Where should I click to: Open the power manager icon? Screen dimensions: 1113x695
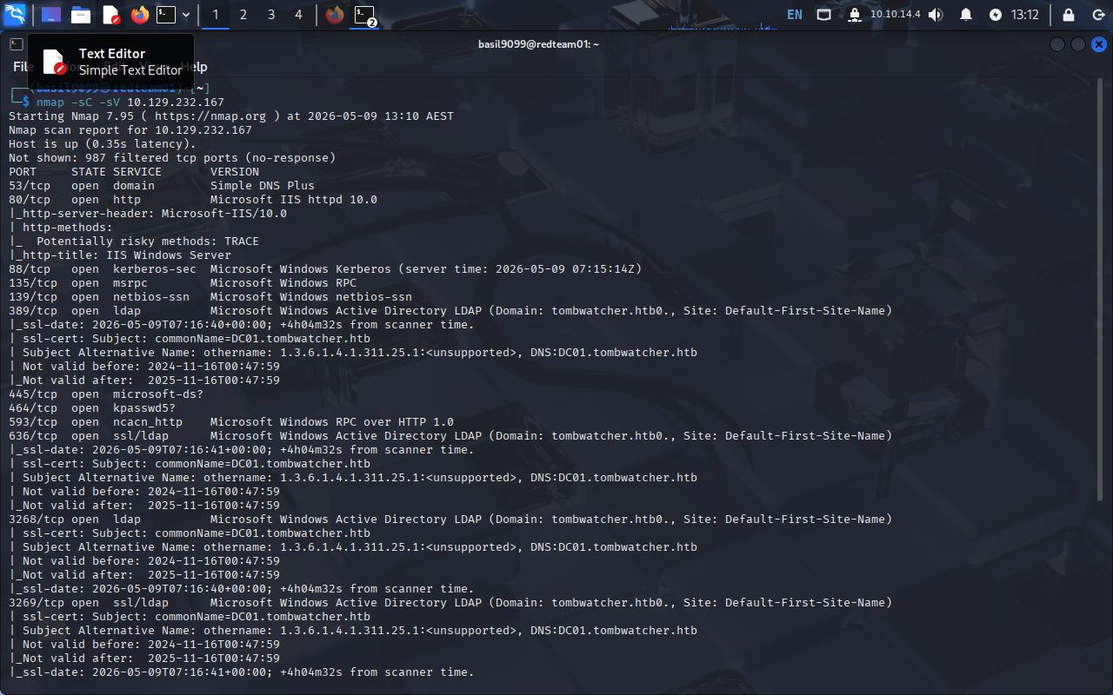(x=996, y=15)
